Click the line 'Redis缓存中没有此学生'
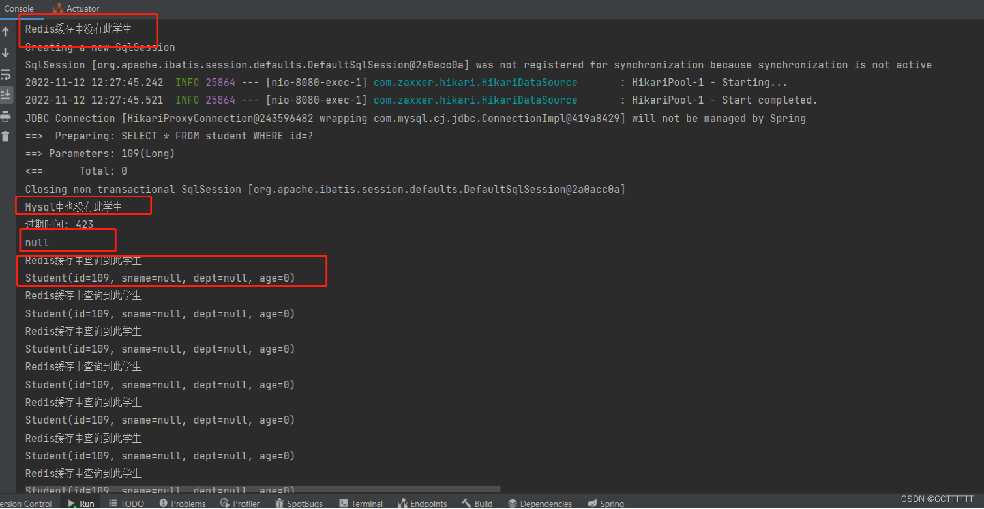984x509 pixels. (78, 29)
